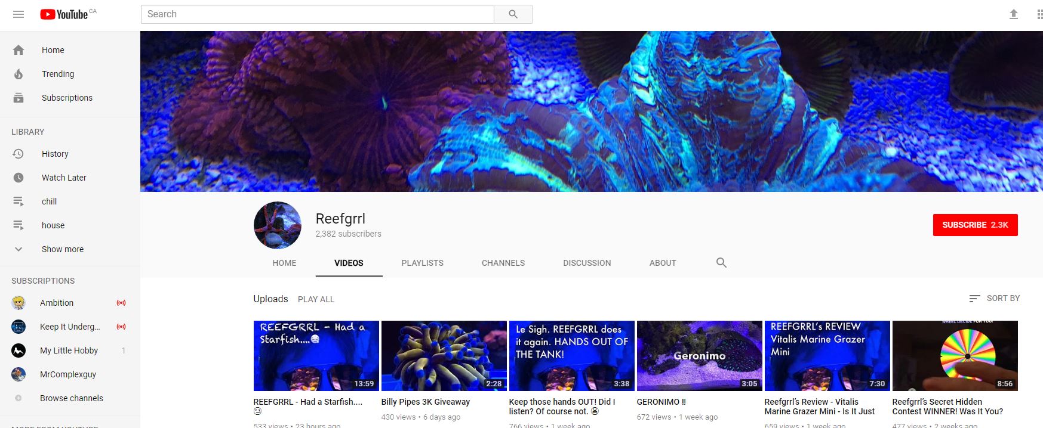Viewport: 1043px width, 428px height.
Task: Open Vitalis Marine Grazer Mini review thumbnail
Action: tap(827, 356)
